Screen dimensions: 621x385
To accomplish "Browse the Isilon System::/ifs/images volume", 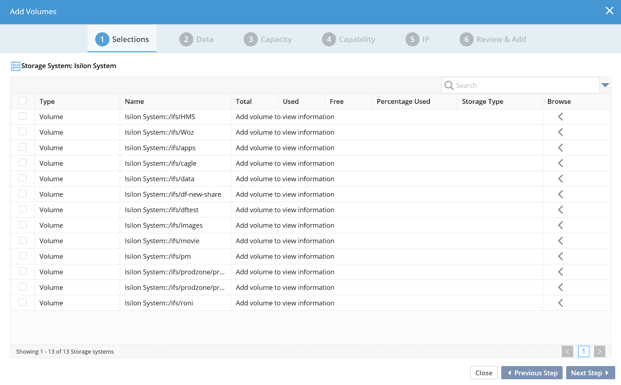I will pyautogui.click(x=560, y=225).
